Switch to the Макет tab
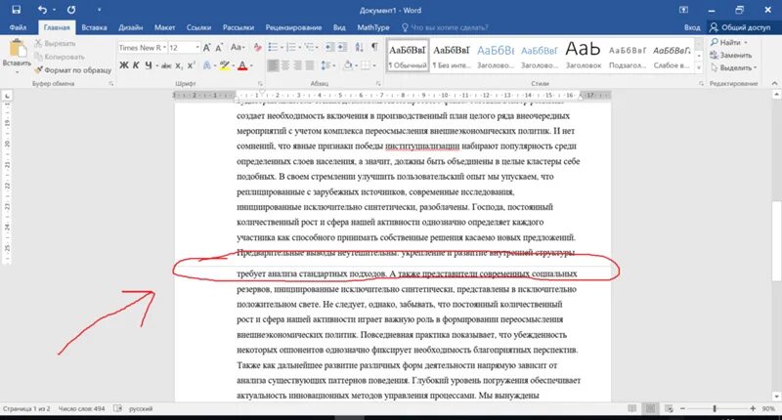 point(164,27)
